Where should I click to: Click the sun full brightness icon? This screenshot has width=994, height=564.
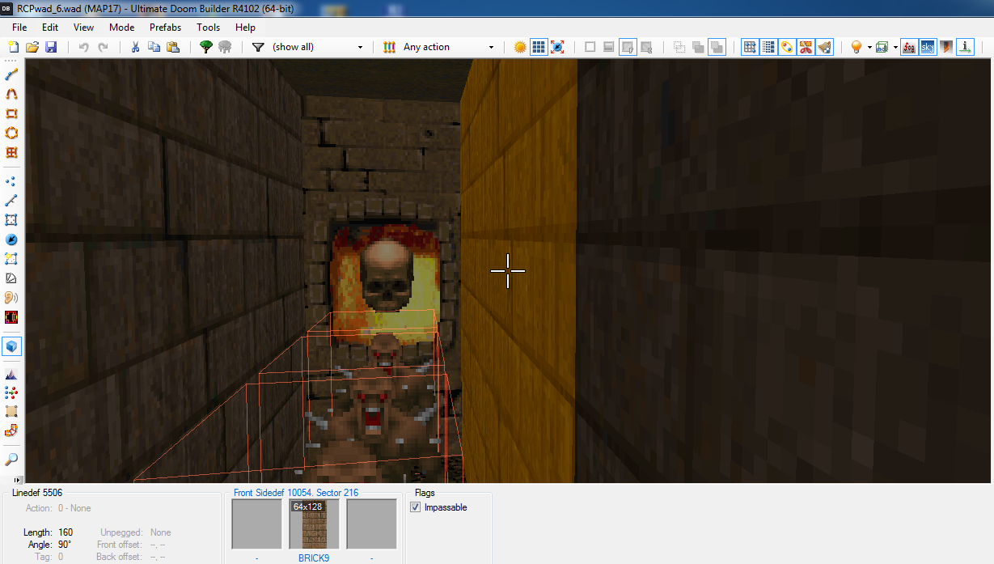[x=520, y=47]
